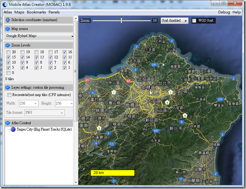Click the 板橋區 label on map
Screen dimensions: 246x189
pyautogui.click(x=132, y=105)
